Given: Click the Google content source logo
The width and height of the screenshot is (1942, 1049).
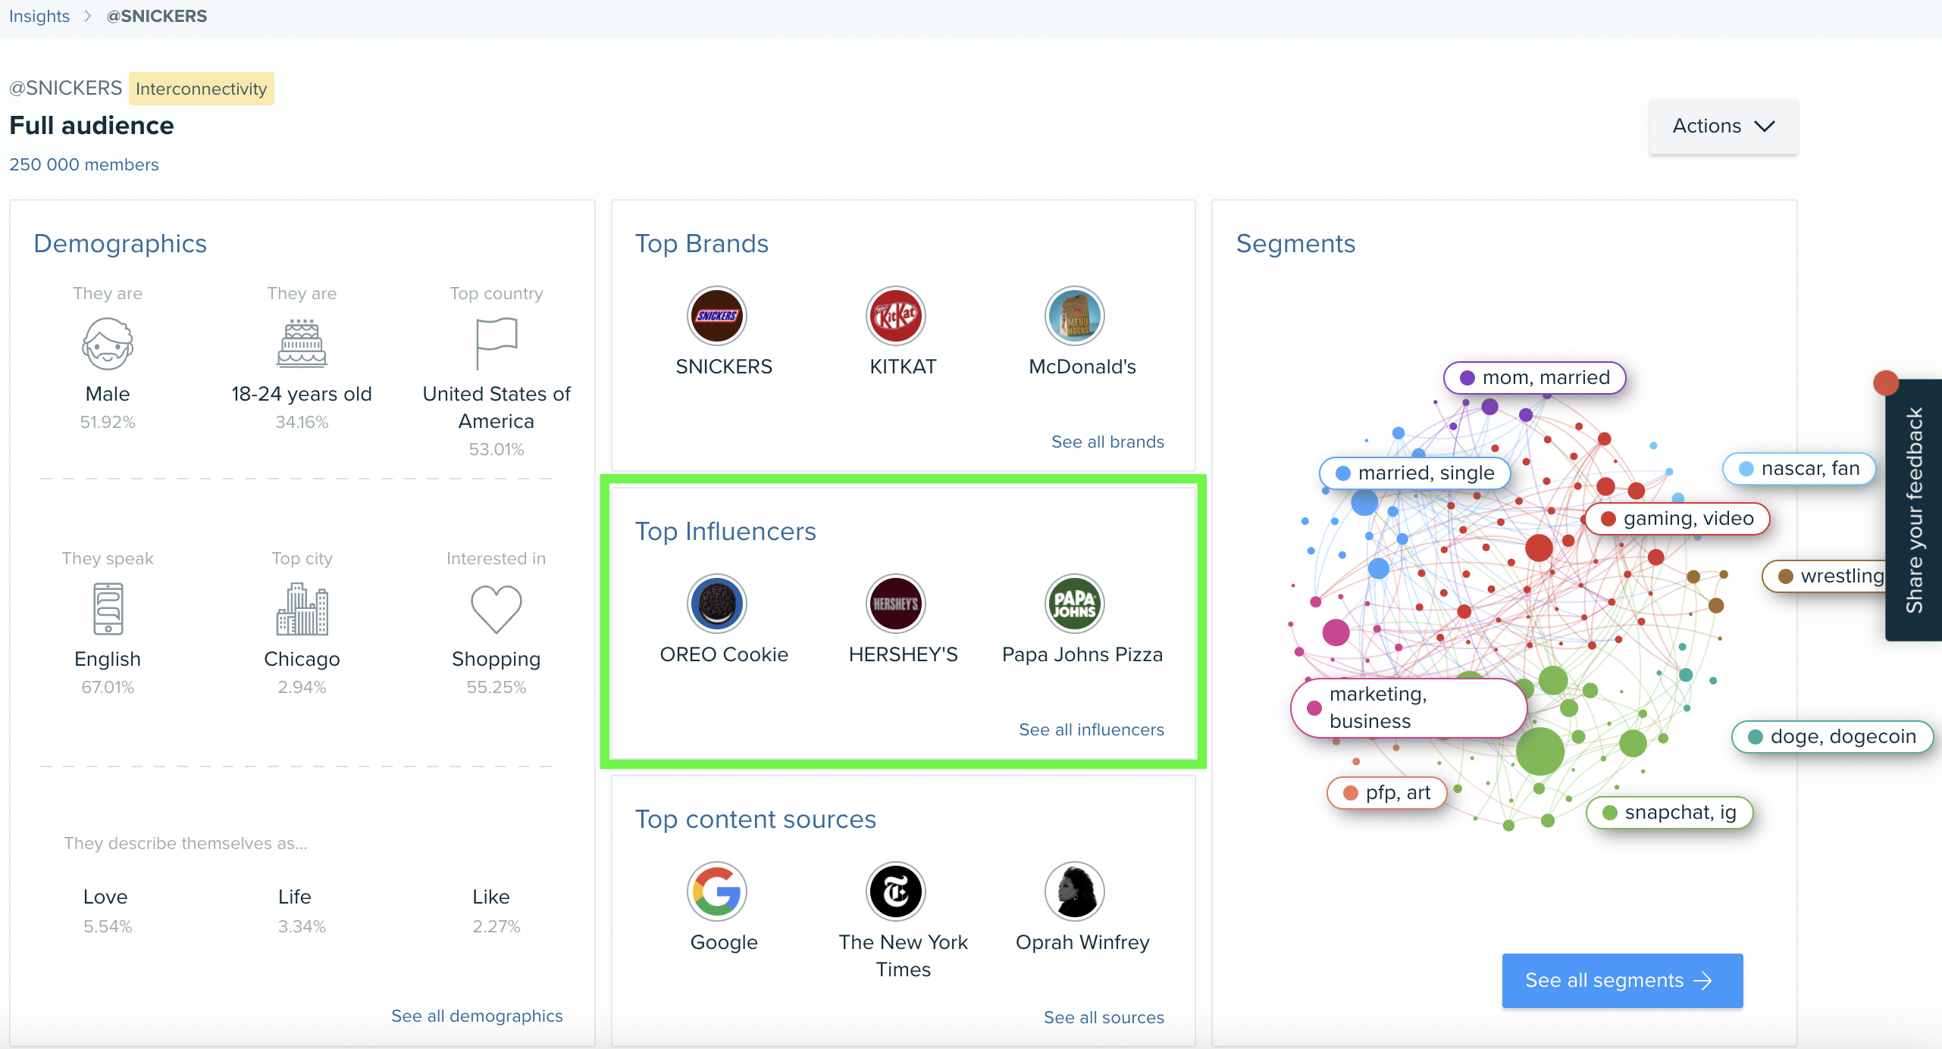Looking at the screenshot, I should [716, 891].
